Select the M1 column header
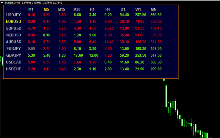220x138 pixels. pyautogui.click(x=31, y=9)
